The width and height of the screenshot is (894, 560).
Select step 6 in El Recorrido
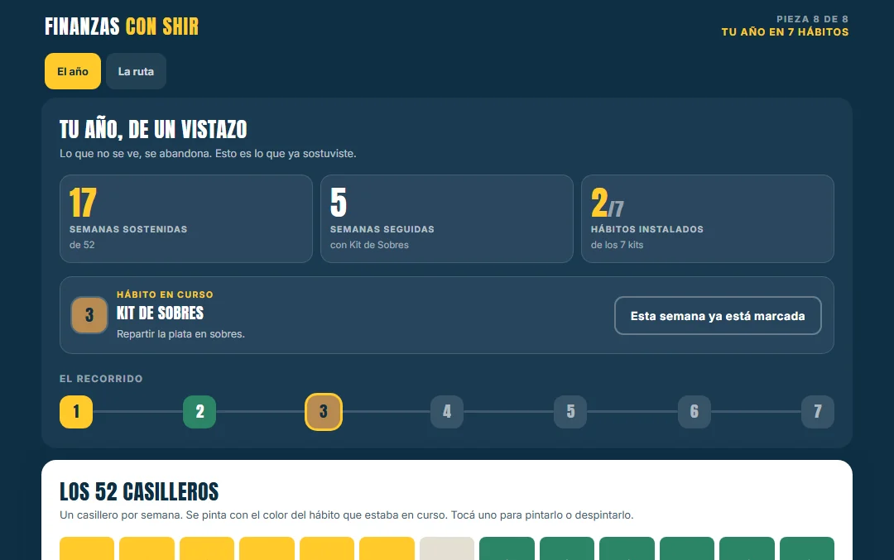pos(694,411)
